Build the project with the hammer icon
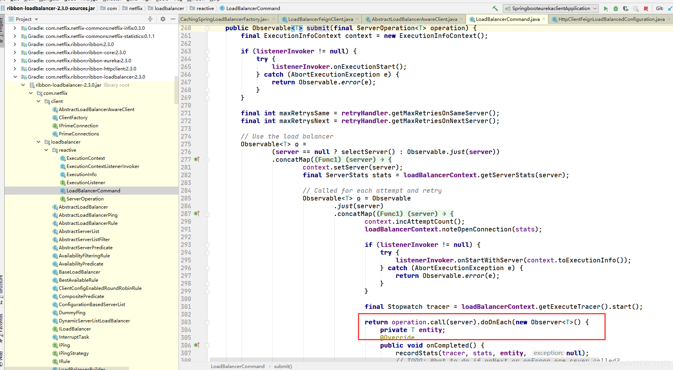The image size is (673, 370). [495, 8]
